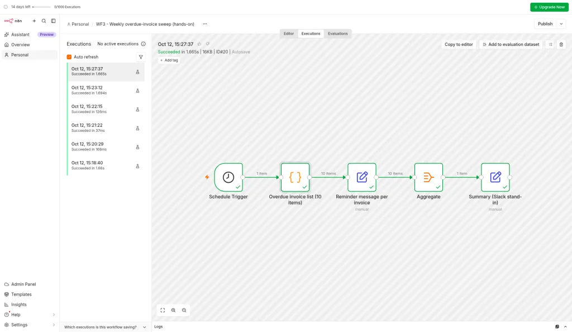This screenshot has width=572, height=332.
Task: Rate execution with thumbs up icon
Action: point(199,44)
